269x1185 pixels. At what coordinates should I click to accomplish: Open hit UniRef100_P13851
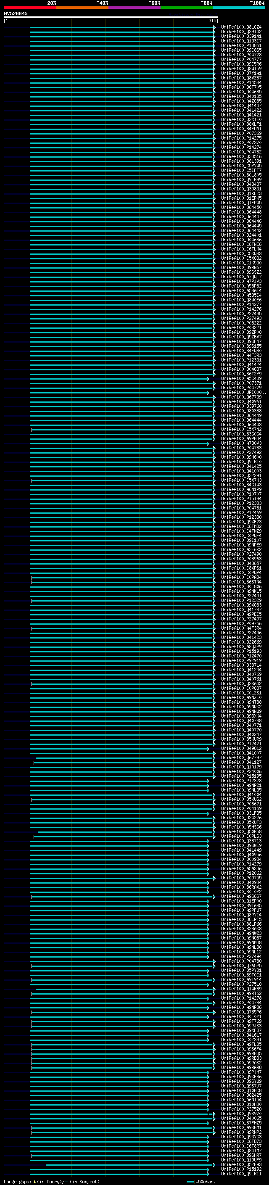(x=241, y=45)
